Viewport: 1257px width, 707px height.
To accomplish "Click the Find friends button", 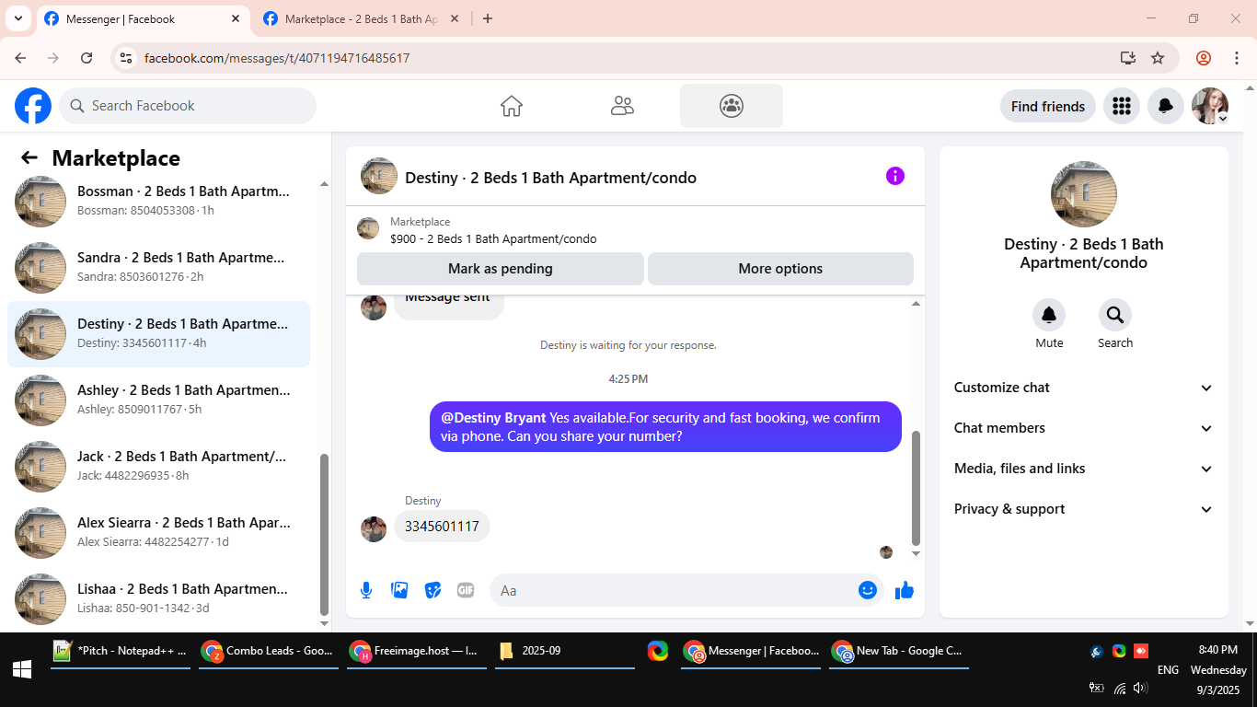I will coord(1047,106).
